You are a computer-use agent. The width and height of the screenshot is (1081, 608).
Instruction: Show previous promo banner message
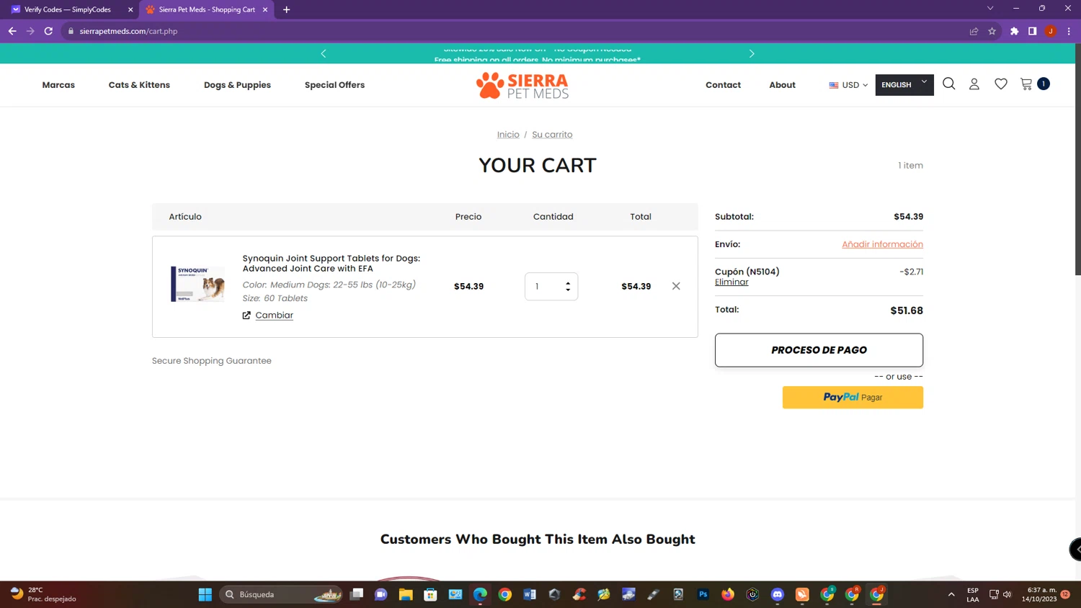[x=324, y=53]
